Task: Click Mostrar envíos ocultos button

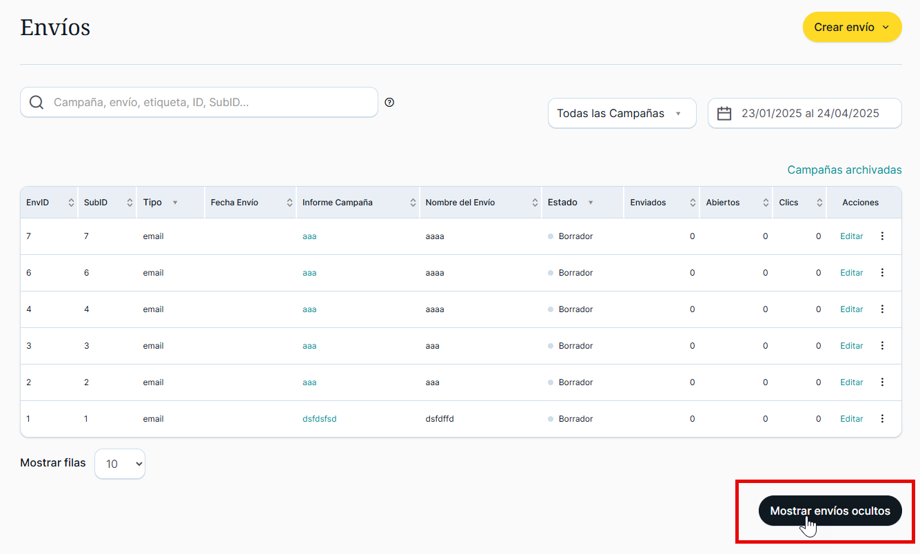Action: pos(830,511)
